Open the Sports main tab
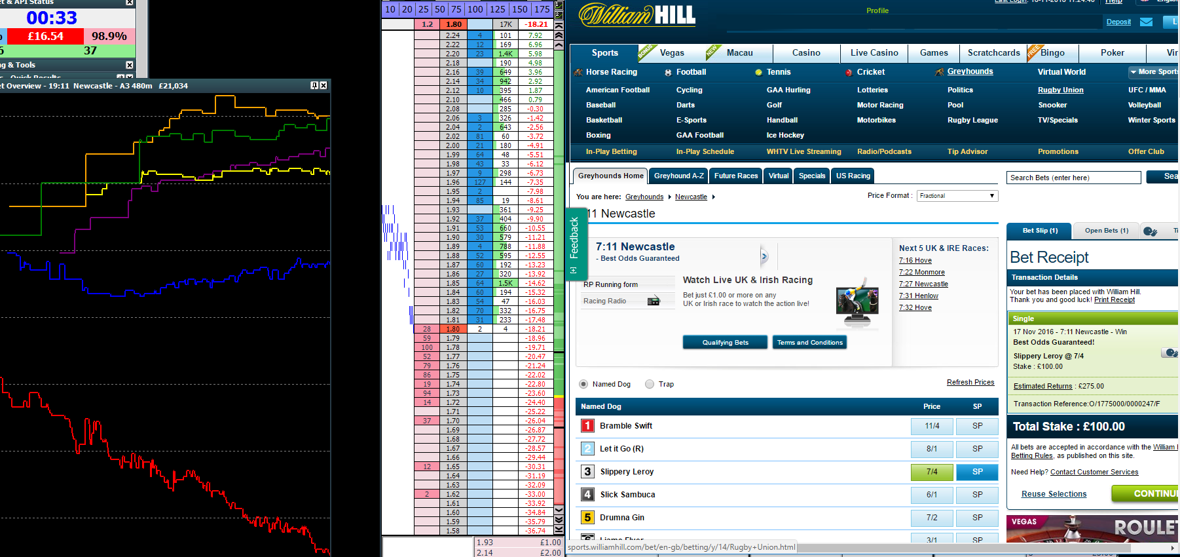This screenshot has height=557, width=1180. click(604, 53)
